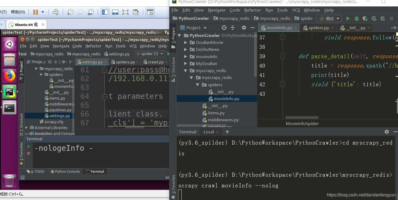Expand External Libraries in Ubuntu project tree

tap(27, 128)
